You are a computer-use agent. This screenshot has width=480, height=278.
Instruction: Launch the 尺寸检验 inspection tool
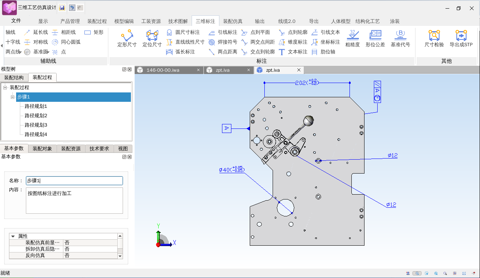tap(434, 38)
